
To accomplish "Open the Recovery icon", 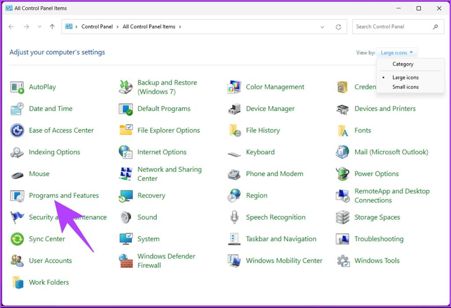I will pyautogui.click(x=126, y=196).
